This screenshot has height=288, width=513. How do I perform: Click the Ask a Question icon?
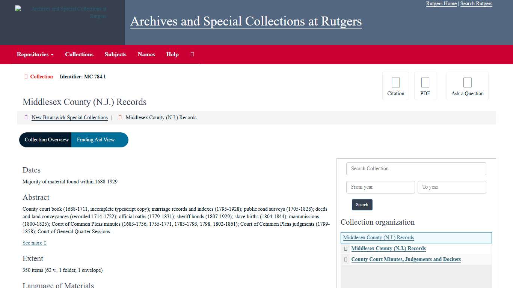click(x=467, y=82)
